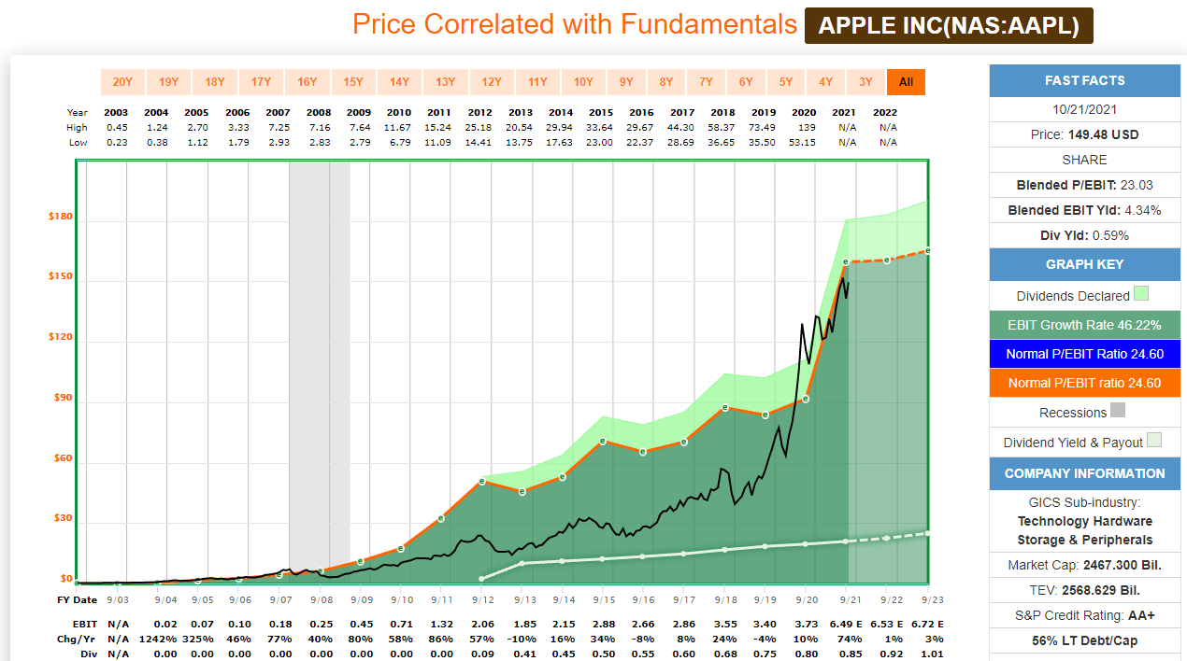Click the Price: 149.48 USD row
This screenshot has width=1187, height=661.
click(1084, 134)
